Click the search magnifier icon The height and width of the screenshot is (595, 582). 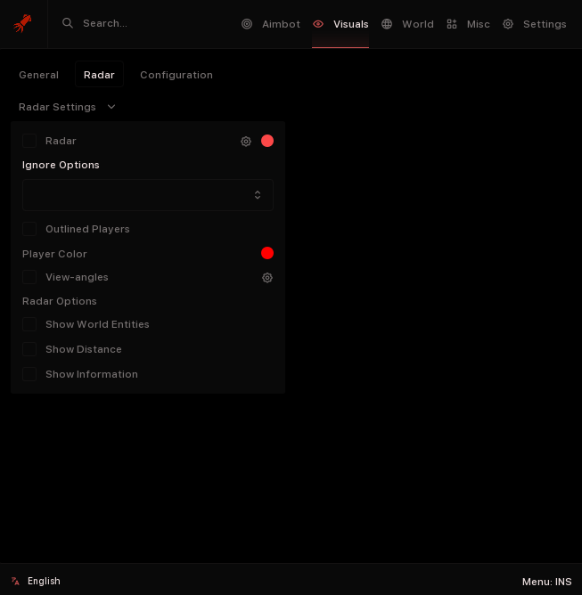click(x=68, y=23)
